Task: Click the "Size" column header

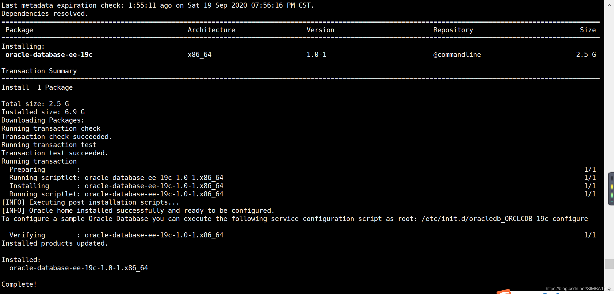Action: (x=588, y=30)
